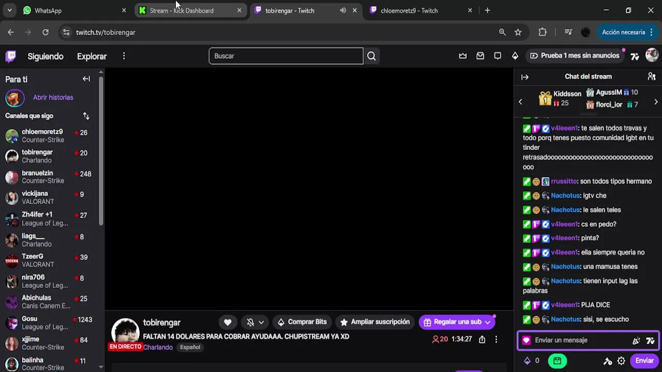Open the user avatar menu
The image size is (662, 372).
(x=652, y=55)
